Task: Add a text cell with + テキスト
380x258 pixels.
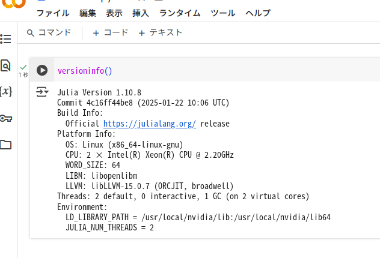Action: [x=160, y=33]
